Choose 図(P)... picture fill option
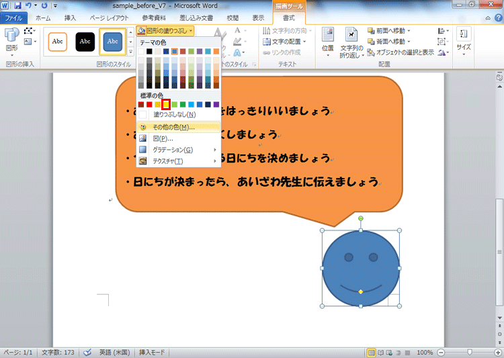The height and width of the screenshot is (358, 504). pyautogui.click(x=178, y=138)
